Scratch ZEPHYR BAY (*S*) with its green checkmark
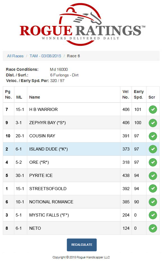 153,123
